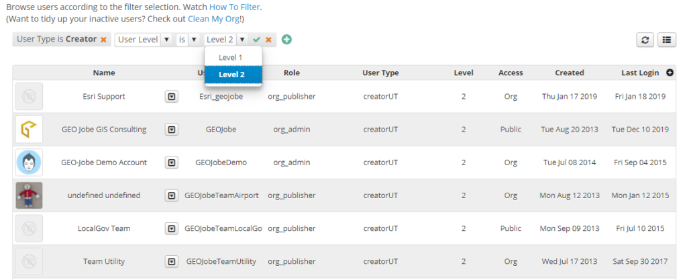This screenshot has height=280, width=687.
Task: Open the How To Filter link
Action: click(x=235, y=7)
